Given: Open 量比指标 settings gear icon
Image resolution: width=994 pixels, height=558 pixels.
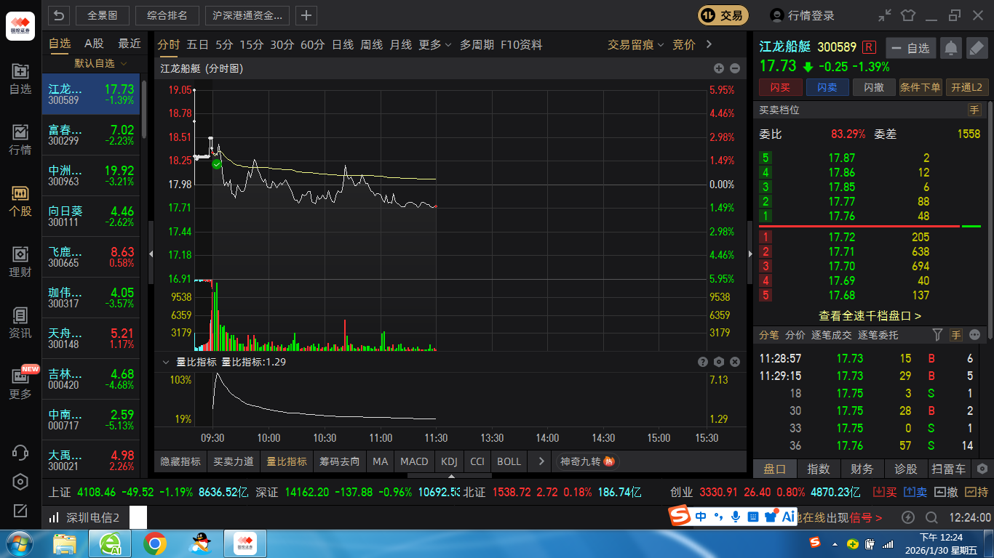Looking at the screenshot, I should pos(719,362).
